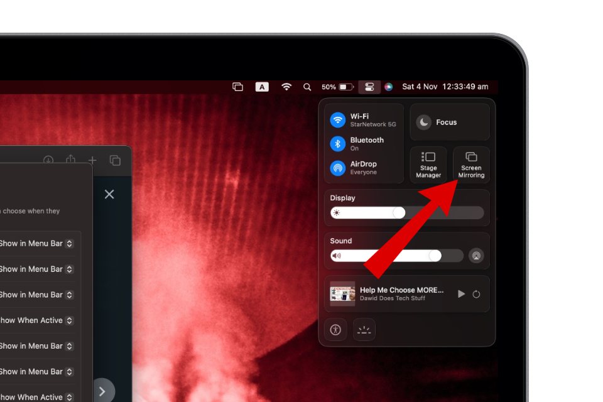Viewport: 603px width, 402px height.
Task: Play the Help Me Choose MORE video
Action: coord(461,295)
